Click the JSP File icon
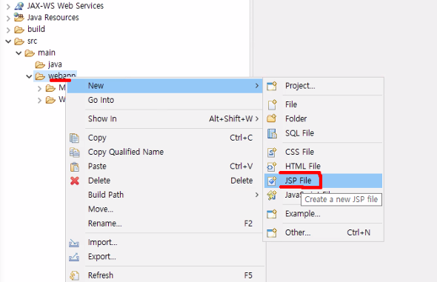The height and width of the screenshot is (282, 437). coord(272,181)
